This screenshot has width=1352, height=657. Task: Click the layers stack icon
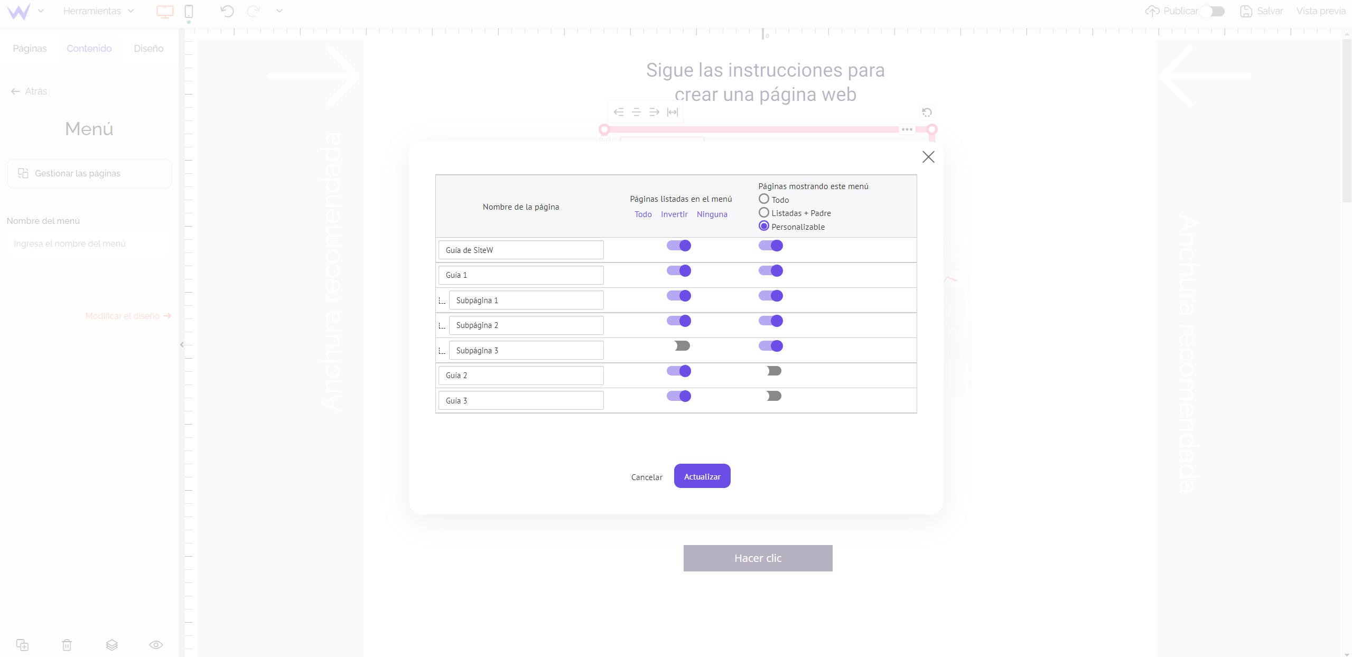tap(111, 645)
